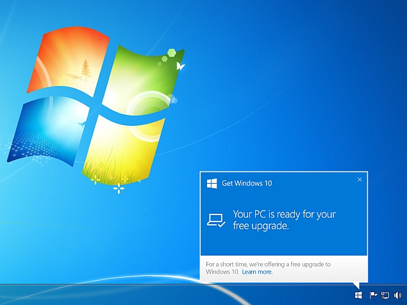
Task: Close the Get Windows 10 notification
Action: [x=360, y=180]
